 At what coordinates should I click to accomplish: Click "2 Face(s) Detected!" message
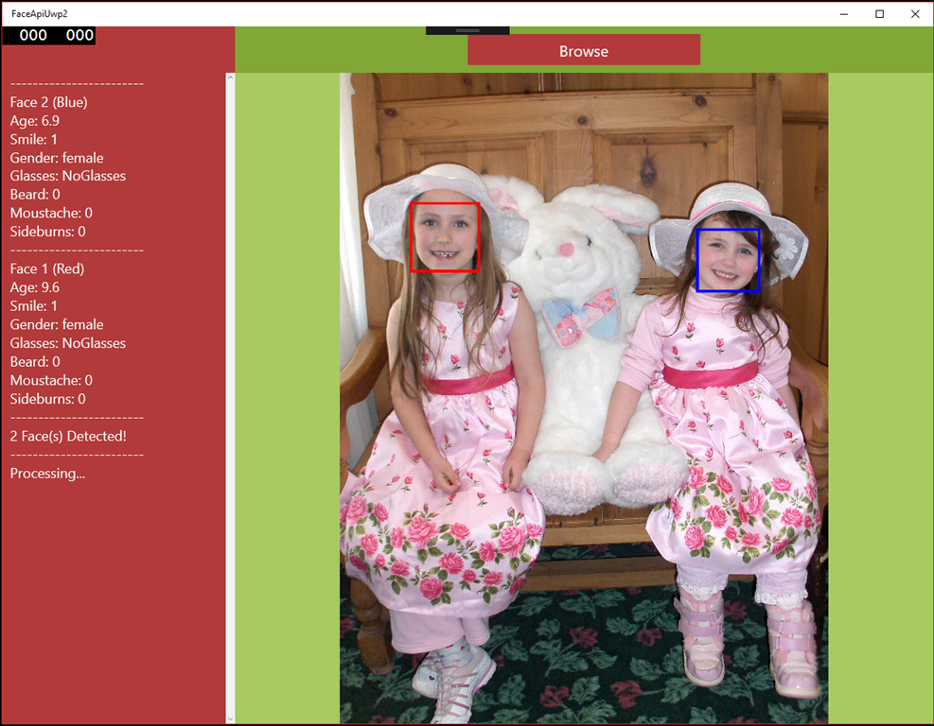pos(68,436)
